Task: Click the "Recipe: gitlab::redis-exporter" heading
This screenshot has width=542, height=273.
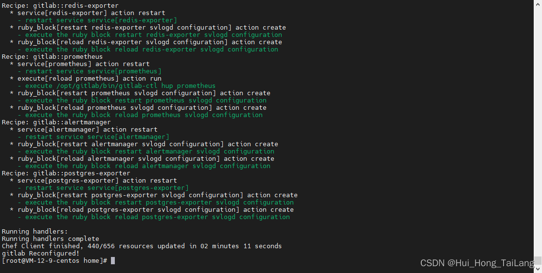Action: pos(60,6)
